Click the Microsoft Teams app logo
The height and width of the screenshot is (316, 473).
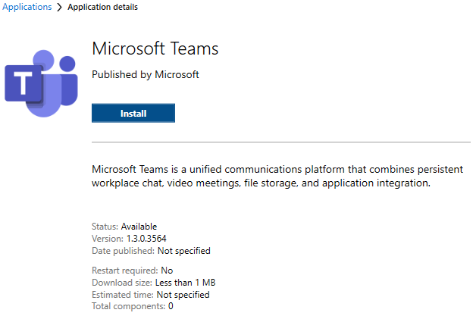click(x=41, y=83)
